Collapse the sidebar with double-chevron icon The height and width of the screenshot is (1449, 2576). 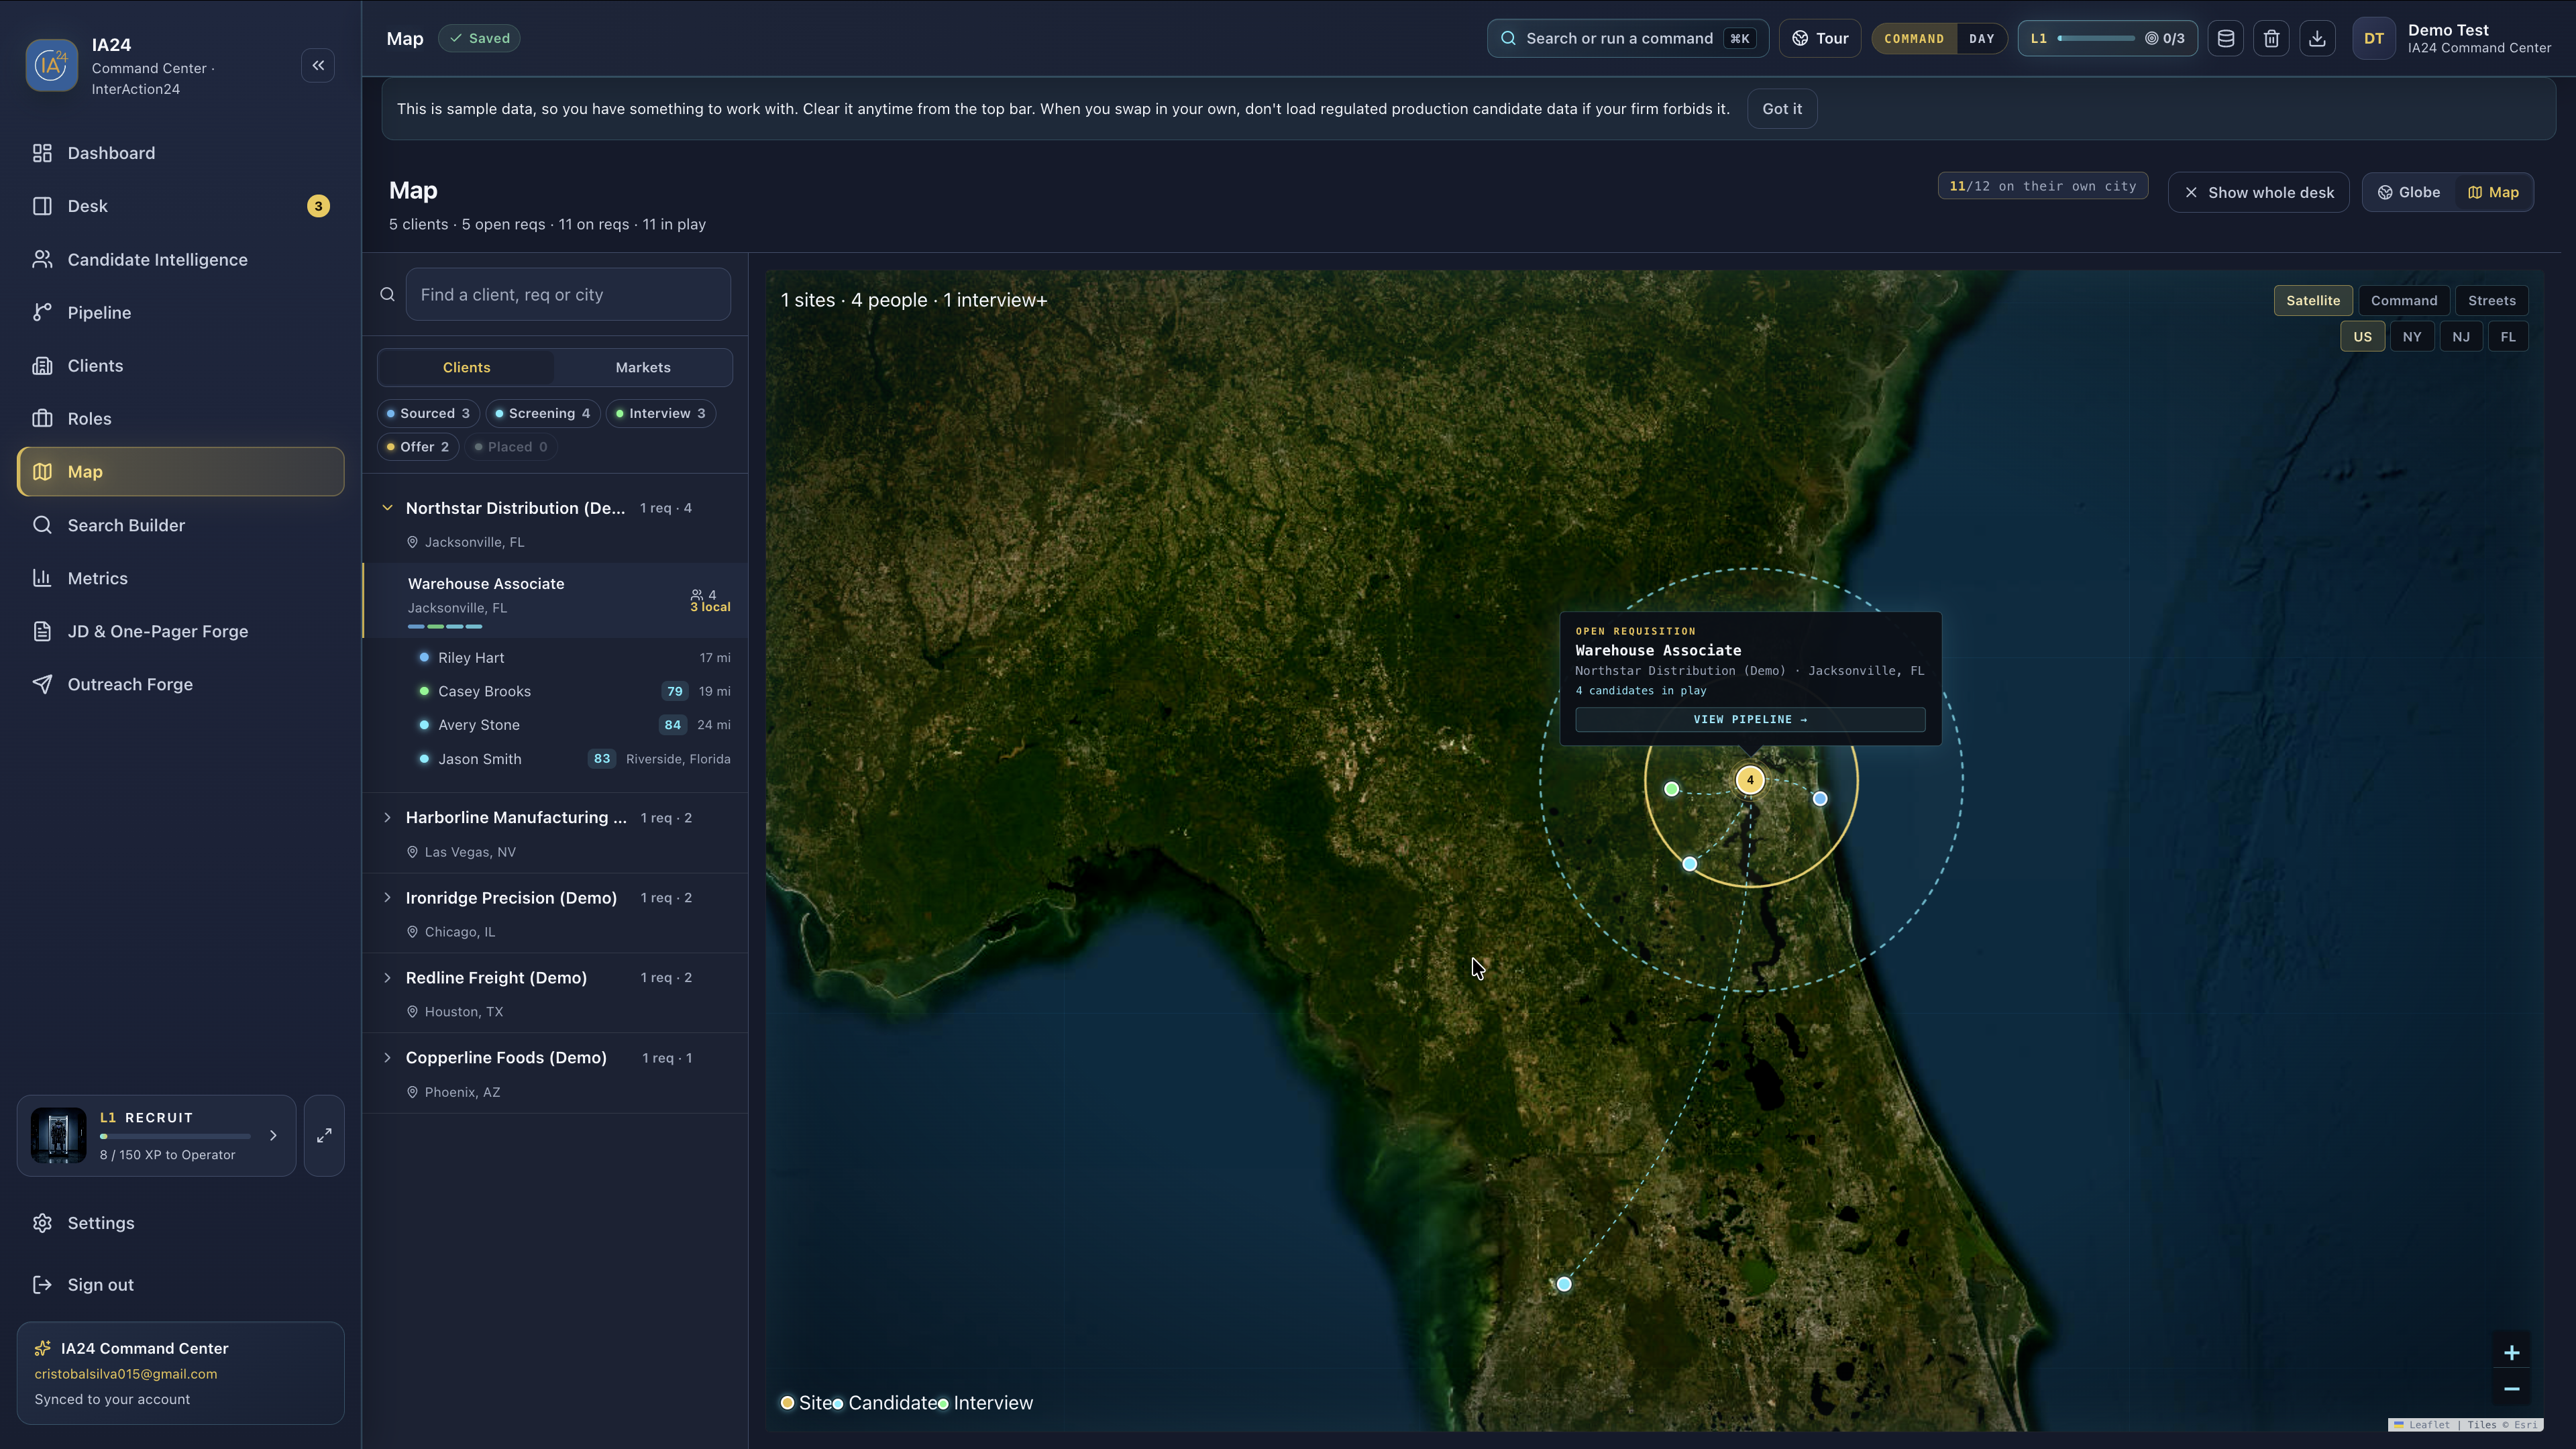tap(318, 66)
